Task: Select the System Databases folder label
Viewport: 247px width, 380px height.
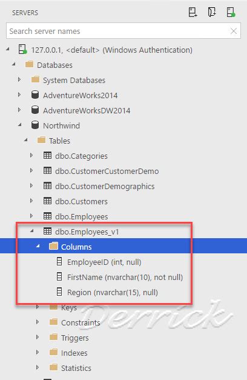Action: click(74, 80)
